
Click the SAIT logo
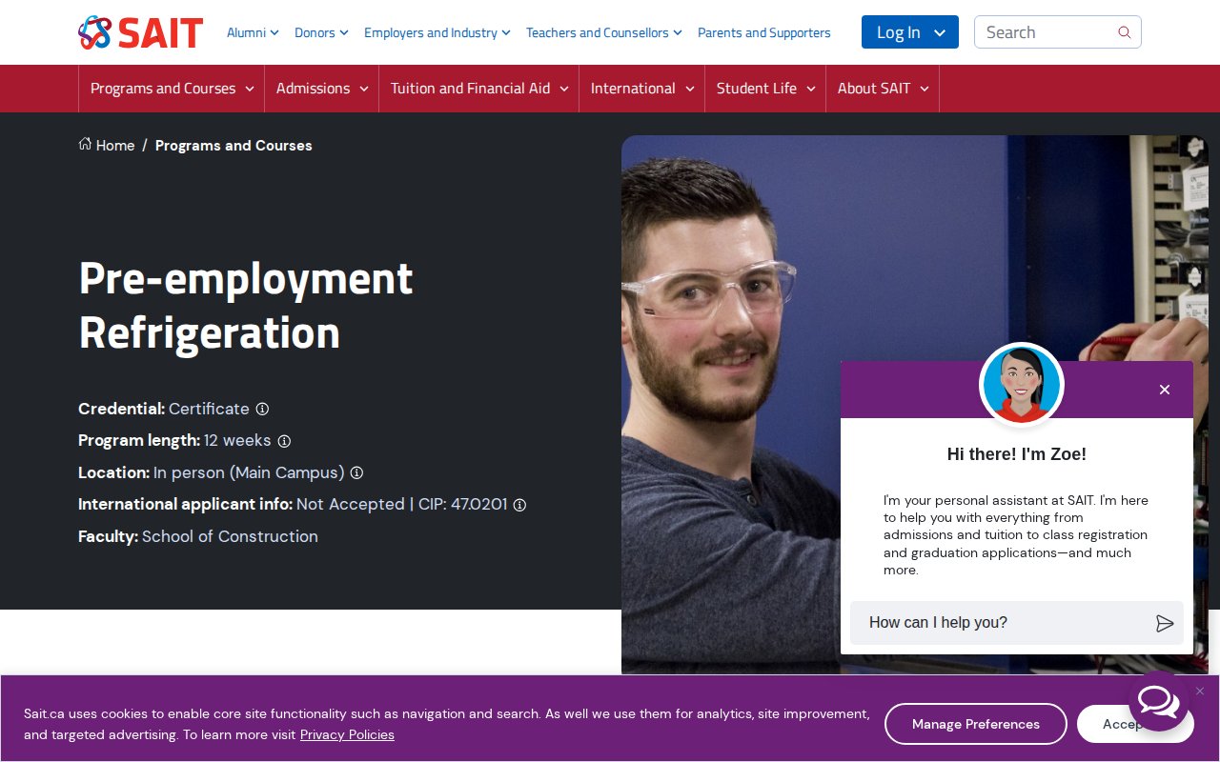point(140,32)
